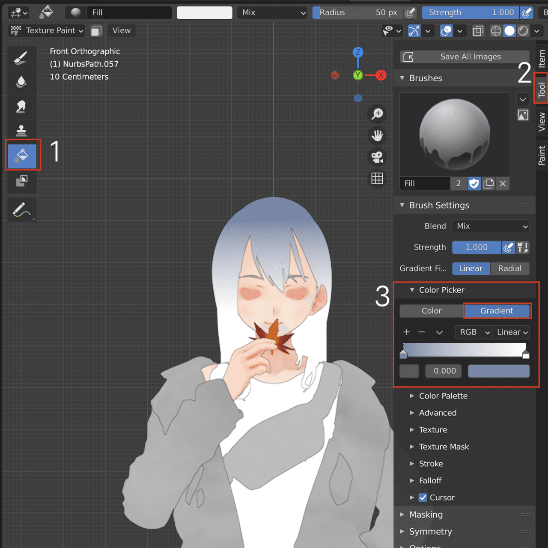Screen dimensions: 548x548
Task: Select the Soften tool
Action: (x=22, y=82)
